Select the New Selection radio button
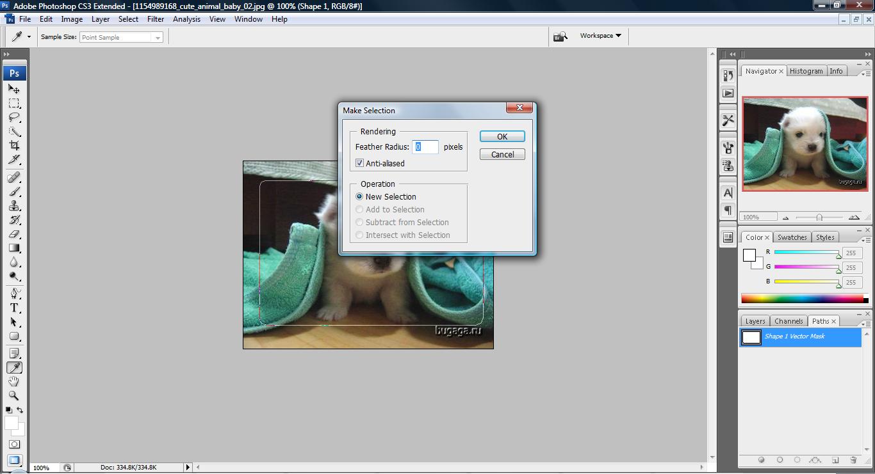The height and width of the screenshot is (474, 875). pyautogui.click(x=359, y=196)
